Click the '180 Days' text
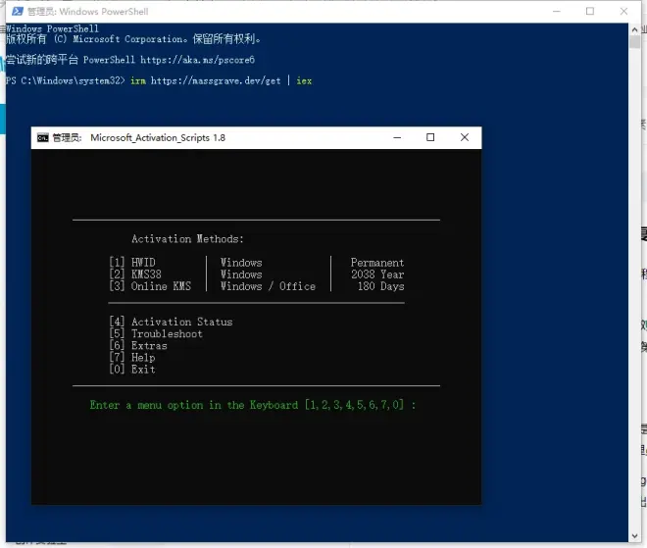The image size is (647, 548). [x=380, y=286]
